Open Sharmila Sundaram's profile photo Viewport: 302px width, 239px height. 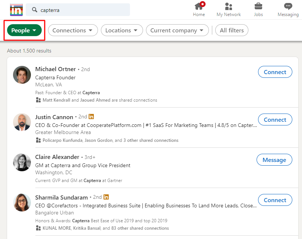tap(22, 203)
